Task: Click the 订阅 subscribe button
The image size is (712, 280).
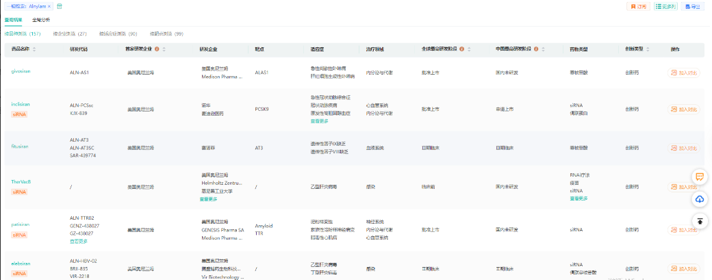Action: (638, 7)
